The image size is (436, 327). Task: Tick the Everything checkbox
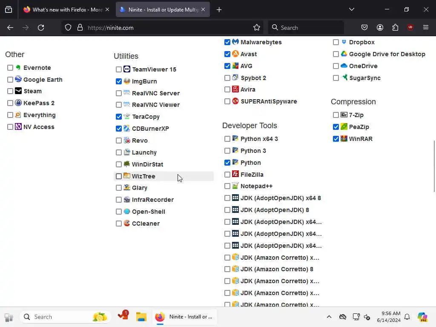(10, 115)
